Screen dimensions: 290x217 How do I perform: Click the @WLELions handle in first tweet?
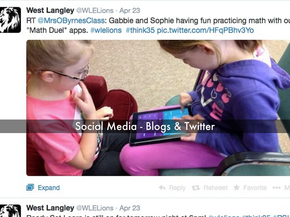coord(95,10)
